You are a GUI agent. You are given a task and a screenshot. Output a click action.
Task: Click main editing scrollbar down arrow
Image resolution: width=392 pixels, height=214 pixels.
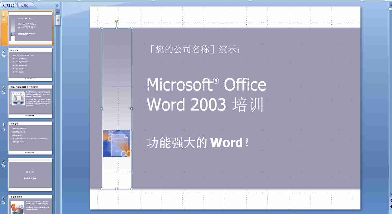point(391,195)
